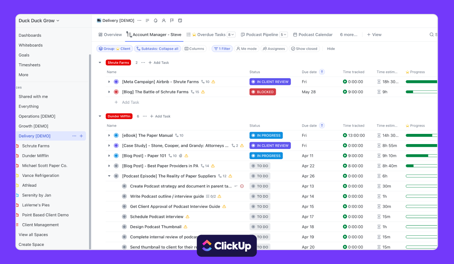Click Add Task under Shrute Farms

point(159,62)
